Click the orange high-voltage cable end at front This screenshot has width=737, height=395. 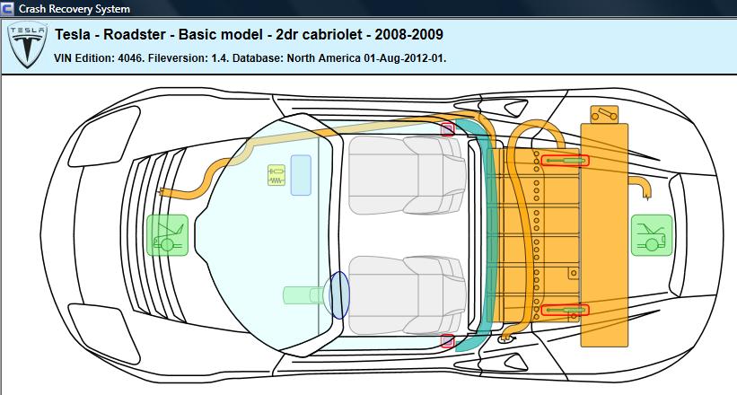[164, 192]
